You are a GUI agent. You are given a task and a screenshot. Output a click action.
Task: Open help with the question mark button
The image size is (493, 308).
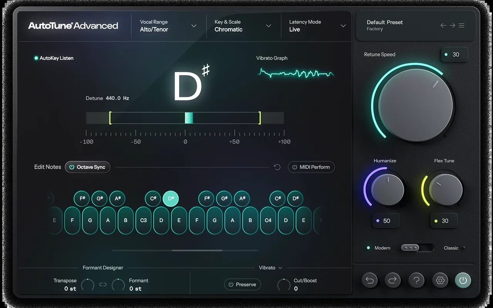point(416,280)
